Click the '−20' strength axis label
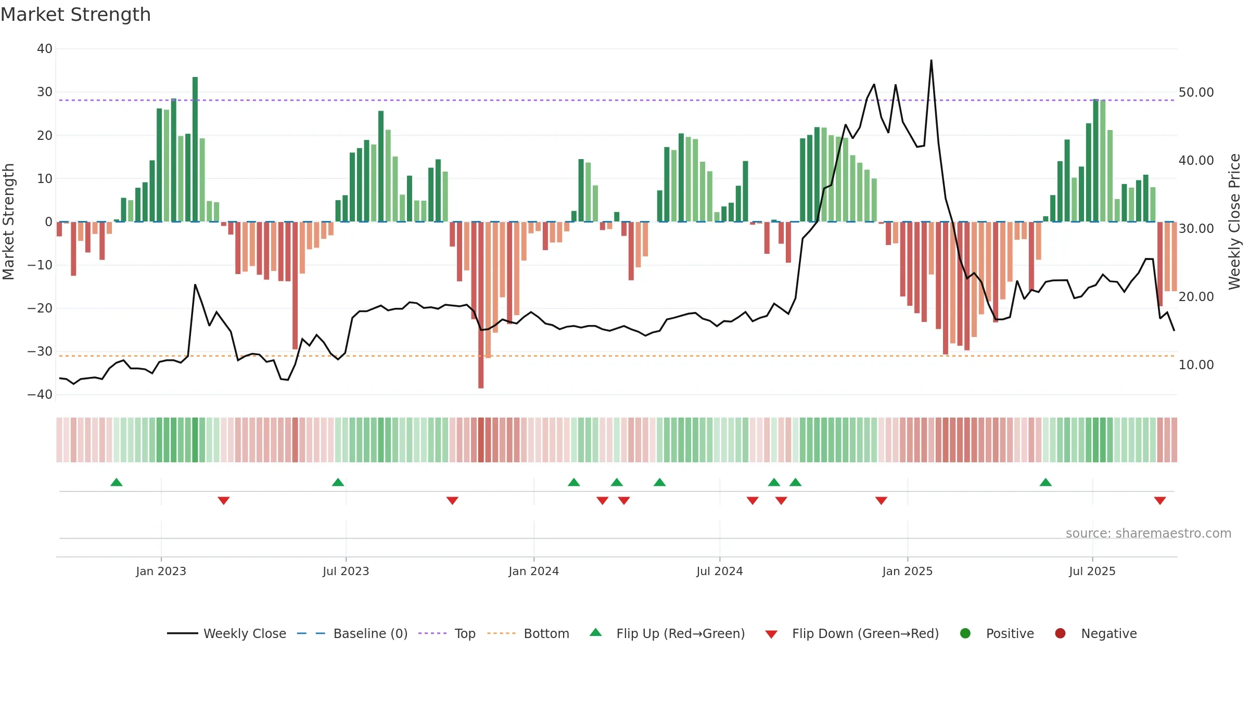 pos(40,308)
